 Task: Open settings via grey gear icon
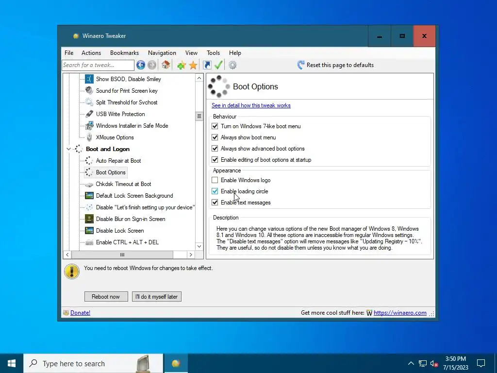pyautogui.click(x=232, y=65)
